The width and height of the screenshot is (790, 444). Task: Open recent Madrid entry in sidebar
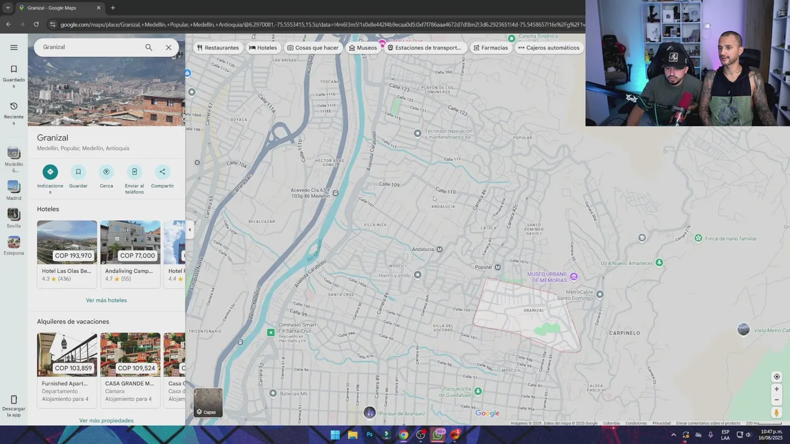(14, 190)
